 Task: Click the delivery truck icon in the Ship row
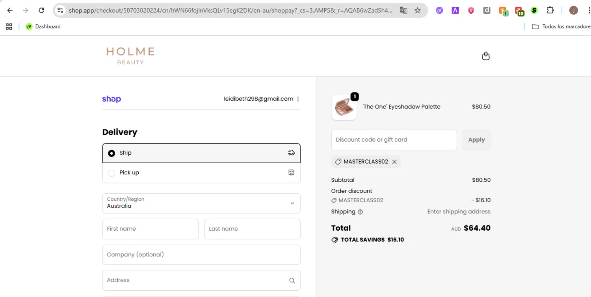291,153
